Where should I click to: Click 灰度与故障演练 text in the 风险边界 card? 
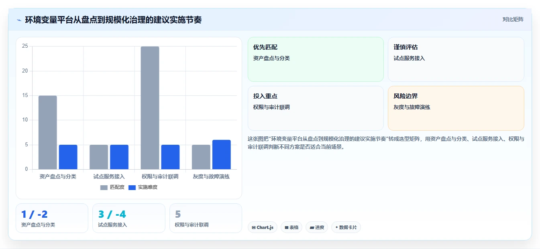coord(412,107)
